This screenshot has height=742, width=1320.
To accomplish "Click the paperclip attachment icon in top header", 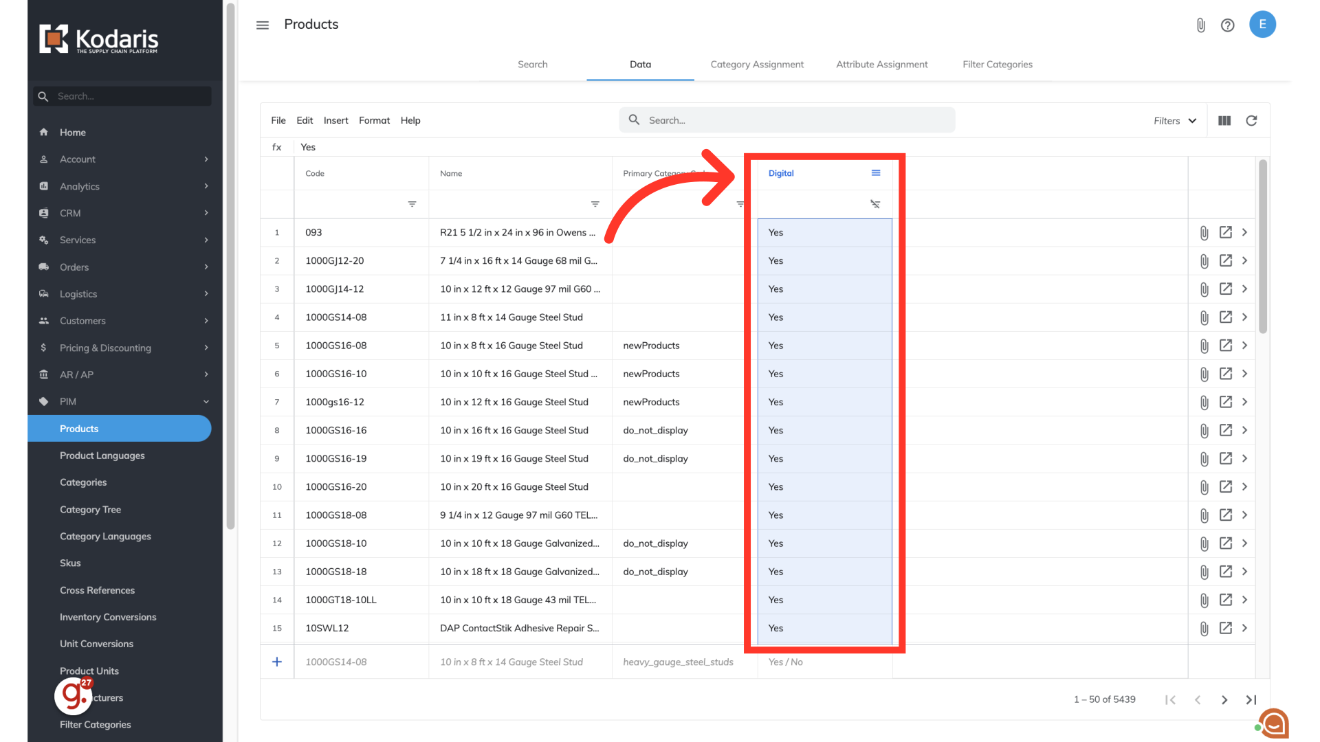I will coord(1200,25).
